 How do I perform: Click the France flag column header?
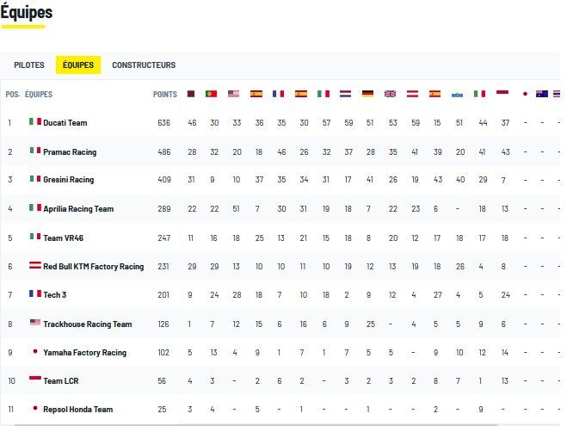click(278, 94)
